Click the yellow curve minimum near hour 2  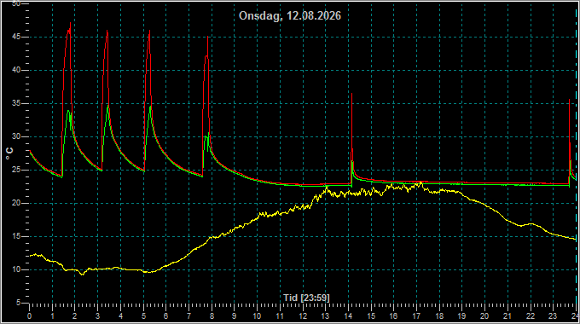coord(83,274)
